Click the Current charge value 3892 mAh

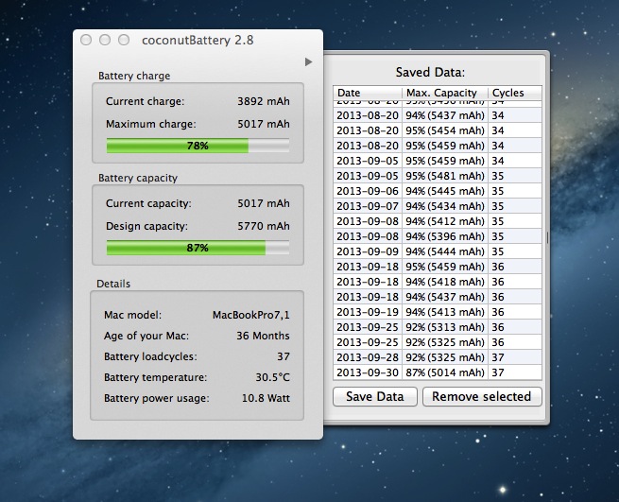coord(264,101)
